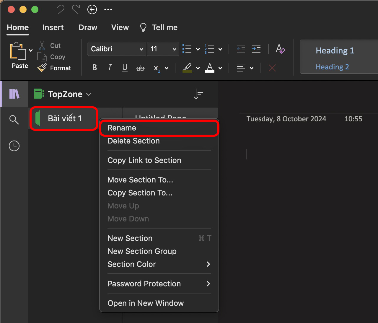Screen dimensions: 378x323
Task: Choose Copy Link to Section
Action: click(x=159, y=160)
